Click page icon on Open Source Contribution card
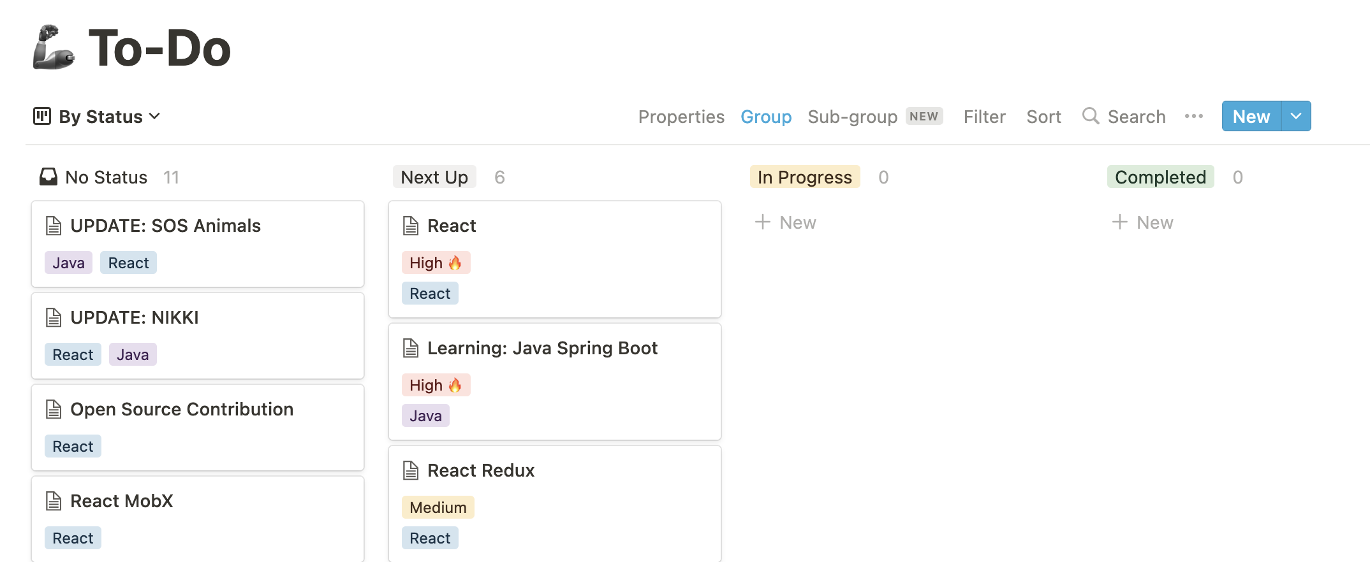The image size is (1370, 562). point(54,409)
